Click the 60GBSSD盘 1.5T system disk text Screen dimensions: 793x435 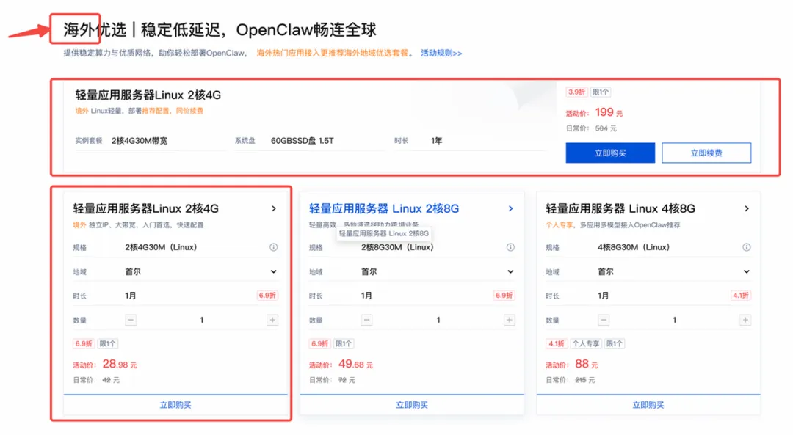pos(302,140)
